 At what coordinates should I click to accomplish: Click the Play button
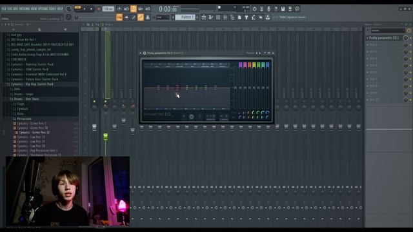[x=85, y=9]
